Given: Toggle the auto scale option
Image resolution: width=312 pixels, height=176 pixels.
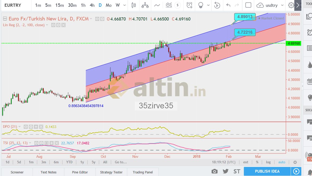Looking at the screenshot, I should (282, 162).
